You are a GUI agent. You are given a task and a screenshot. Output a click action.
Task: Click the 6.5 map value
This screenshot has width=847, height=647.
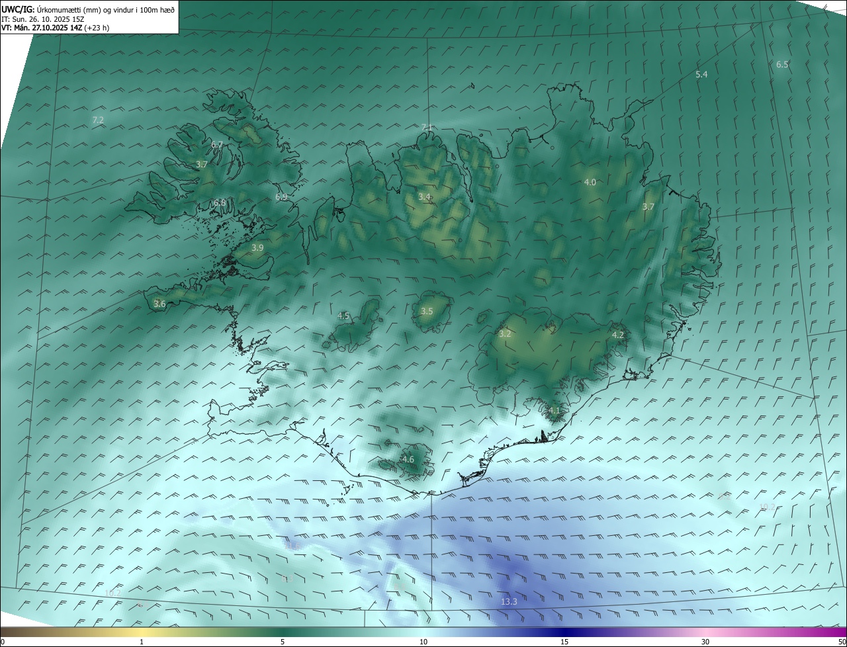click(782, 65)
